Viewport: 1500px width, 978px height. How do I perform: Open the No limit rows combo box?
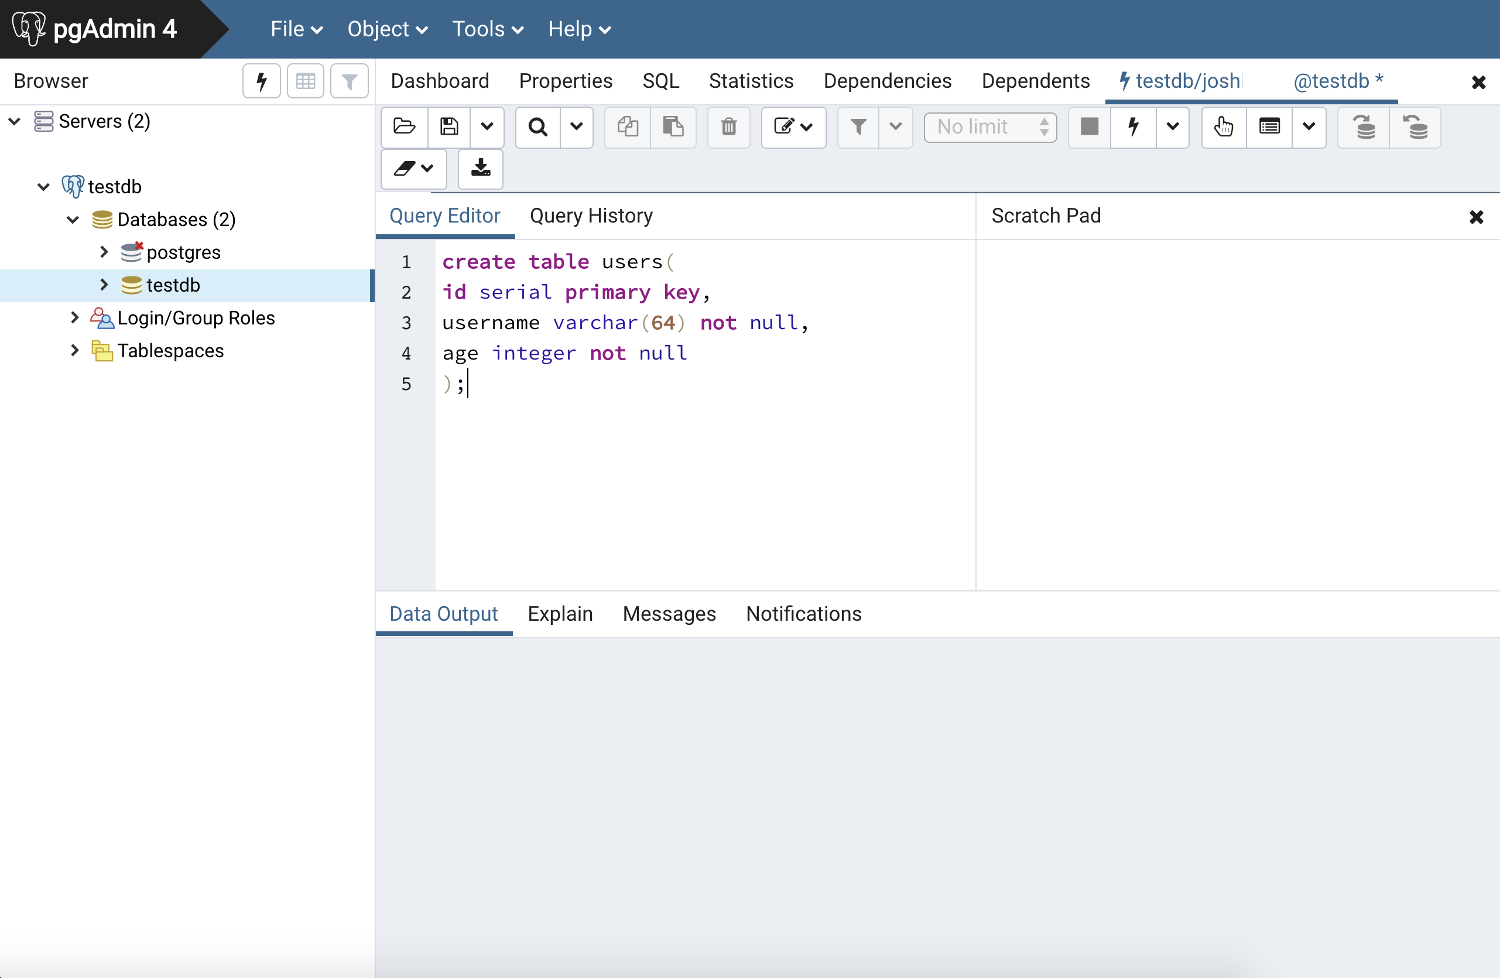click(x=990, y=126)
